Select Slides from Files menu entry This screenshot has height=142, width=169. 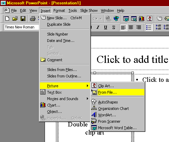pyautogui.click(x=65, y=70)
